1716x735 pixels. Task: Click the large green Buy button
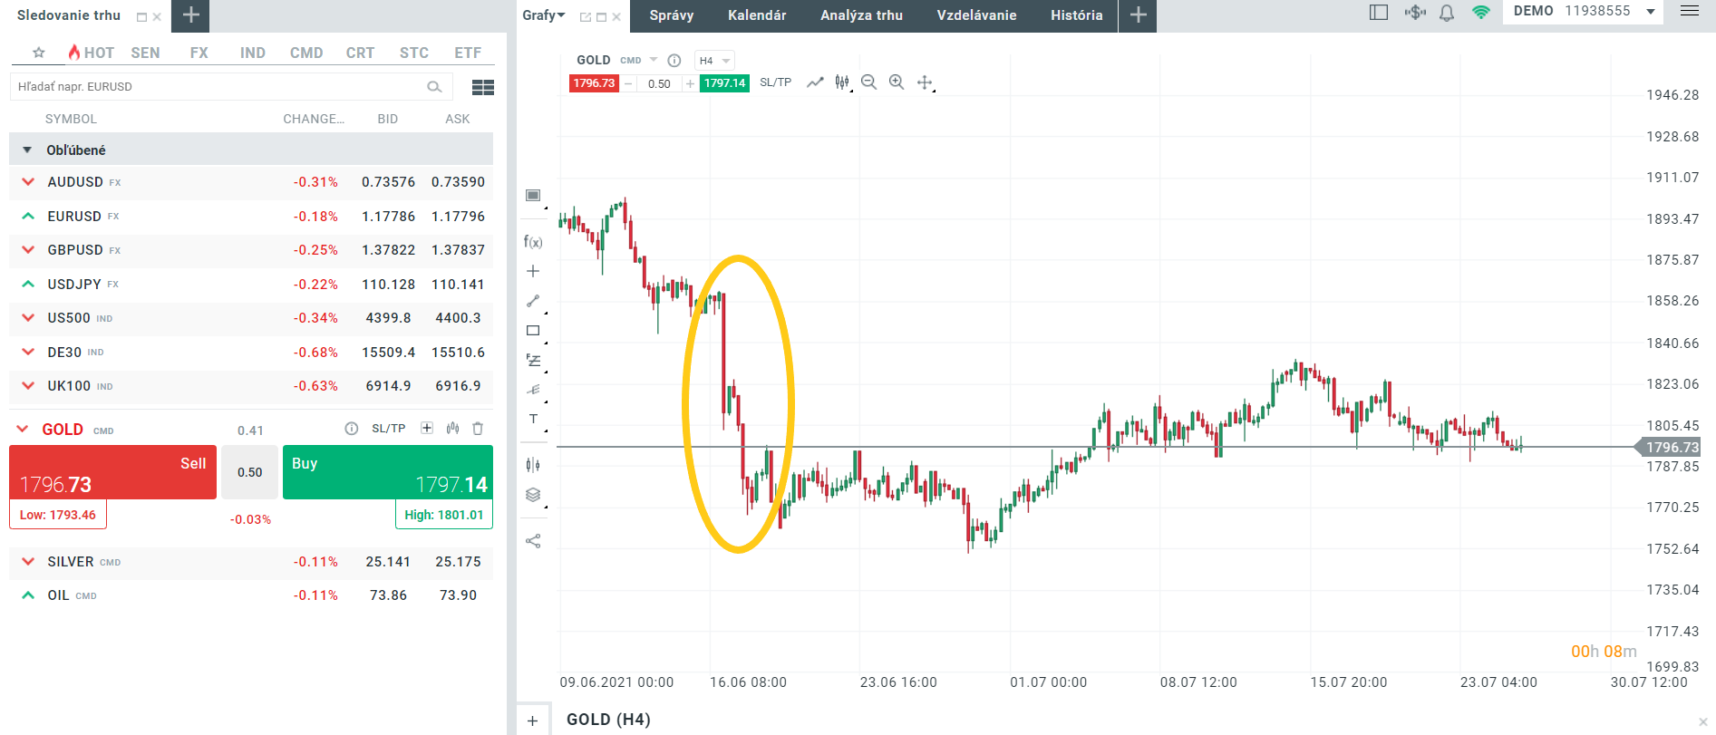[388, 472]
